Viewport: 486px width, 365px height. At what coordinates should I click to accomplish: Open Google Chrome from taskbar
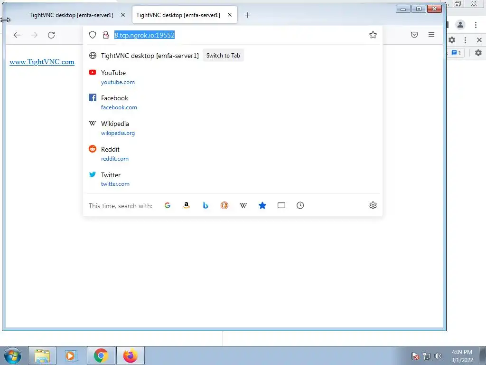(x=101, y=355)
